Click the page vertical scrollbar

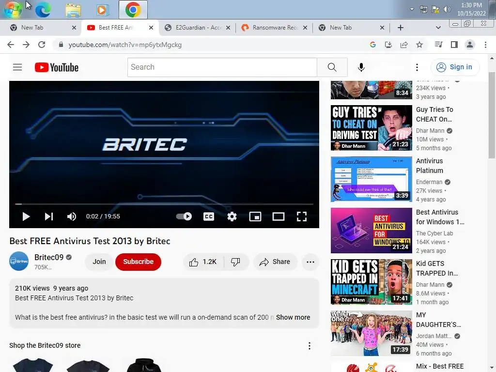click(x=492, y=115)
